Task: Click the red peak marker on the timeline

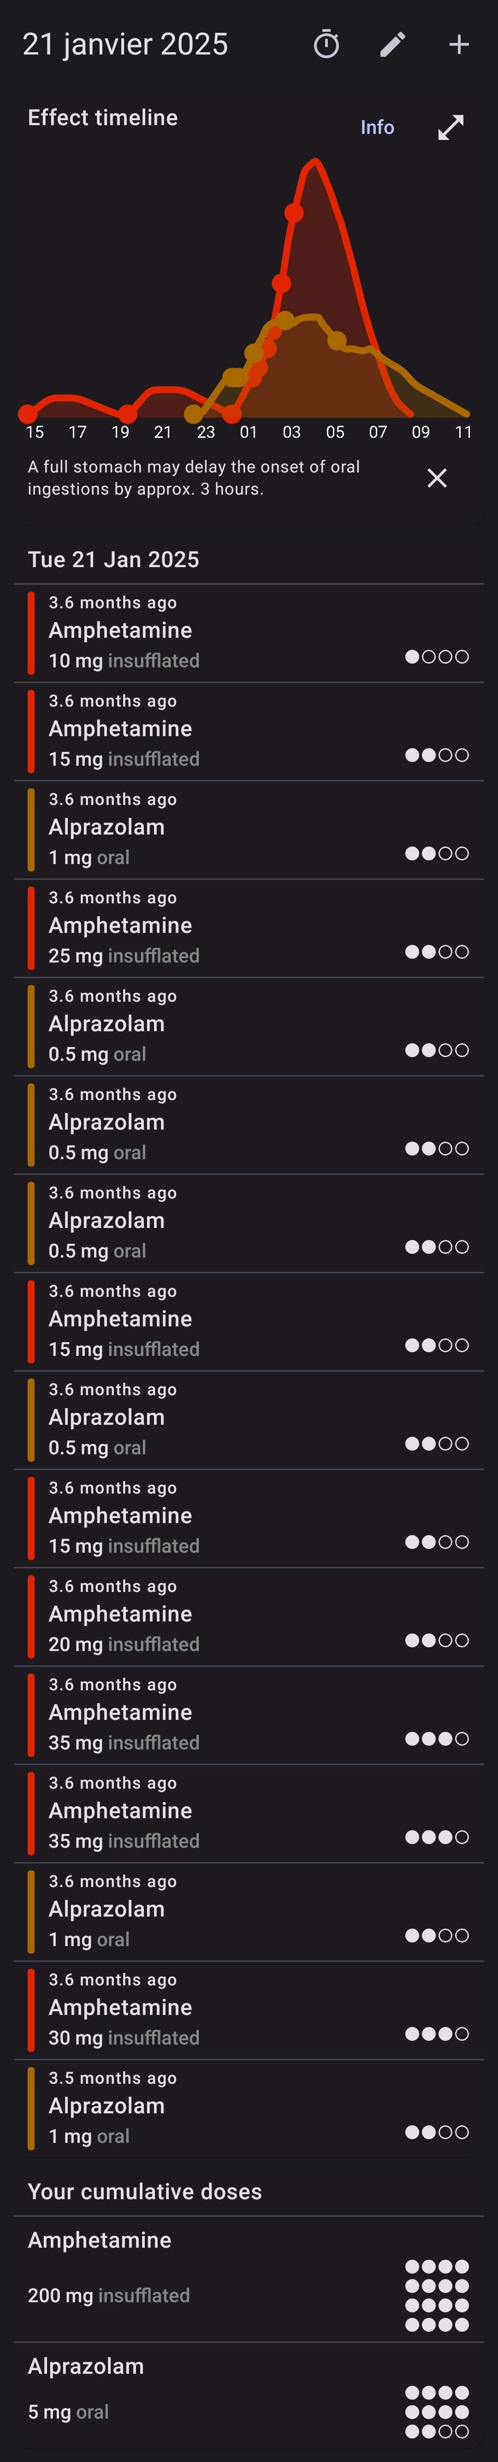Action: [294, 212]
